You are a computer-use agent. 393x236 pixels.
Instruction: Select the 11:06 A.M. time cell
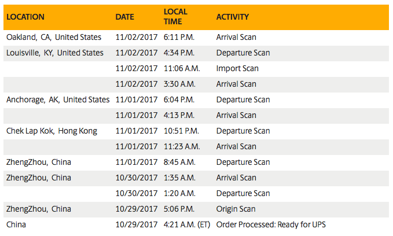point(182,68)
